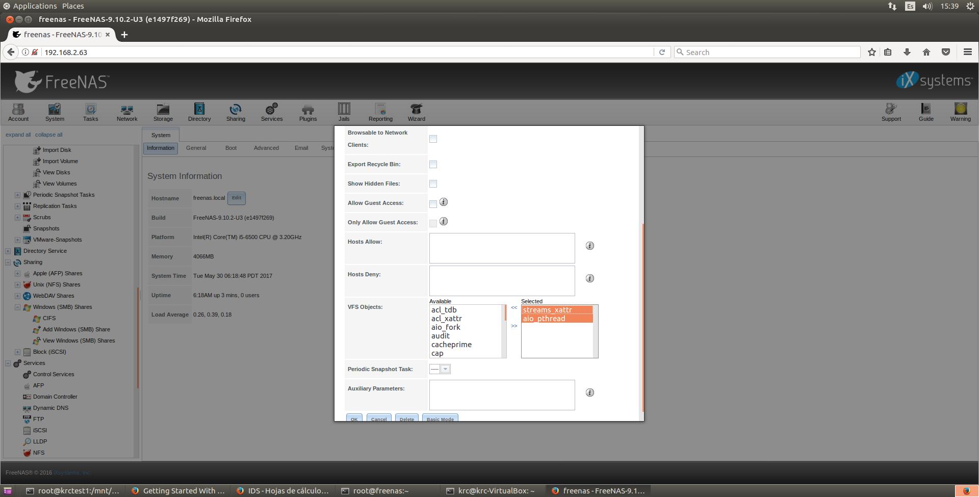Click inside Auxiliary Parameters text area
The image size is (979, 497).
502,395
